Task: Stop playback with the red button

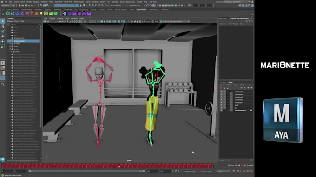Action: (x=242, y=165)
